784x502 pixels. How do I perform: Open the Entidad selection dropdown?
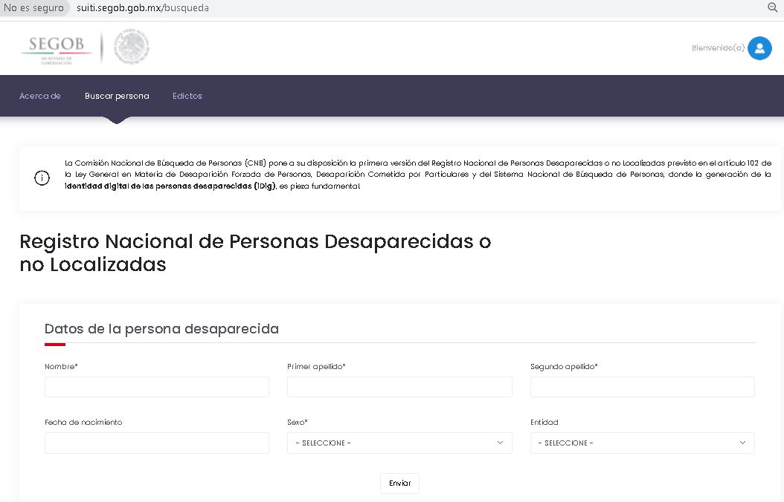(643, 443)
